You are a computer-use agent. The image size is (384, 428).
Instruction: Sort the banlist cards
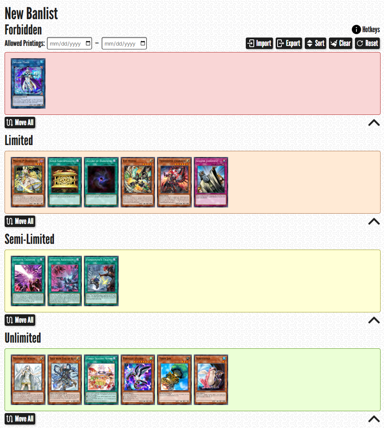(x=315, y=43)
